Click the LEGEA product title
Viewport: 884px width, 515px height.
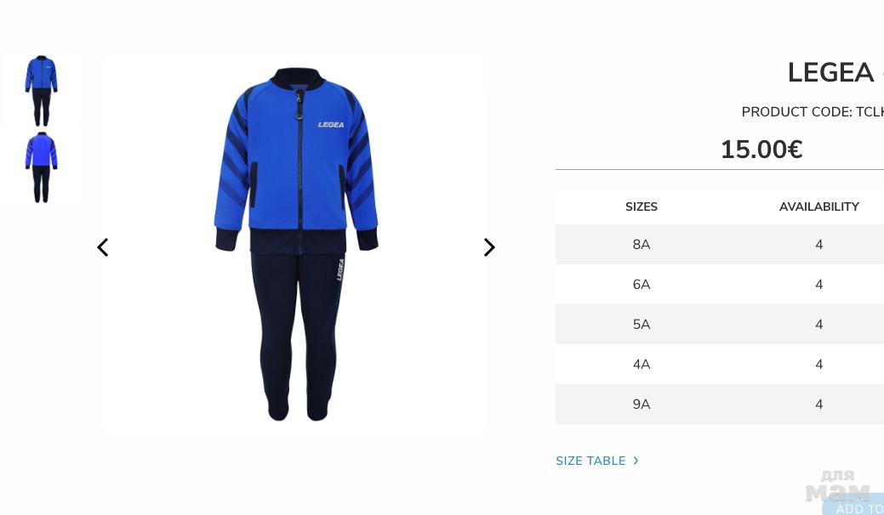830,72
